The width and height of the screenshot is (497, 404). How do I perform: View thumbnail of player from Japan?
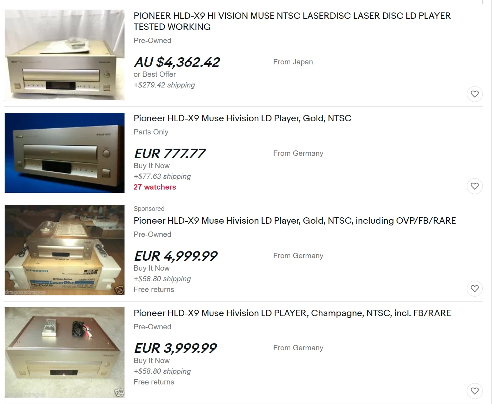(65, 55)
